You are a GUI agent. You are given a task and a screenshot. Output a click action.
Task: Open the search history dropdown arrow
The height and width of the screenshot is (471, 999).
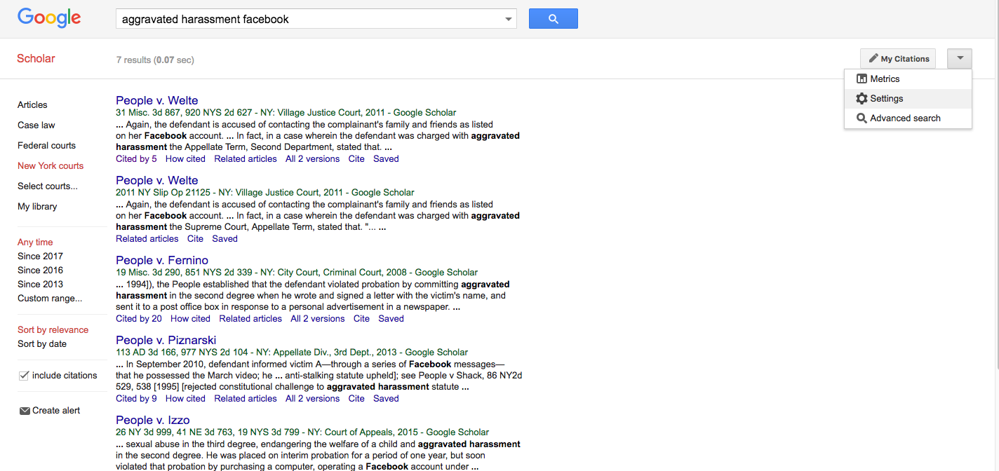click(x=507, y=19)
